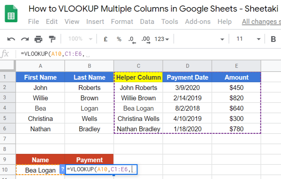Open the 123 more formats dropdown

coord(162,39)
